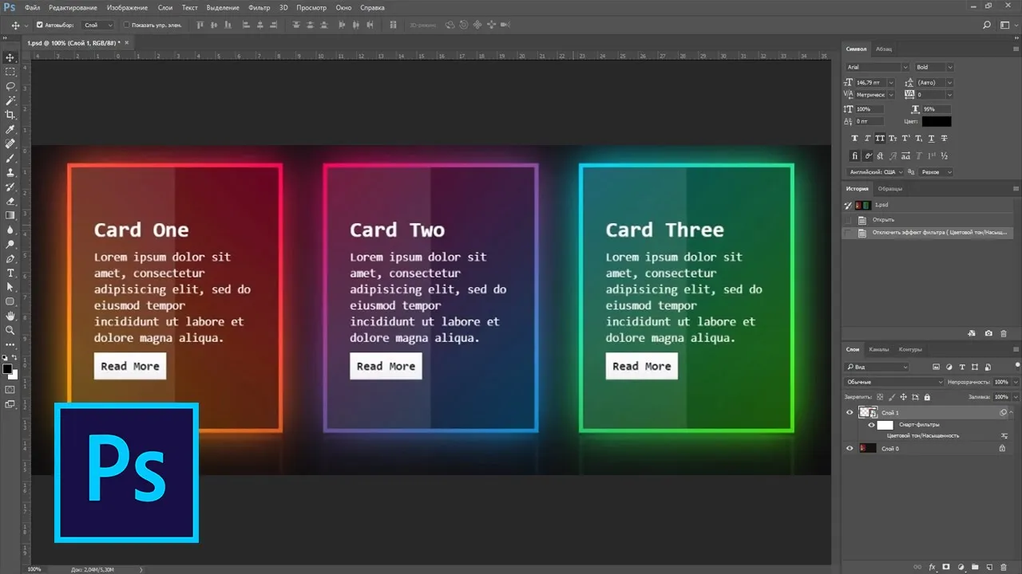Image resolution: width=1022 pixels, height=574 pixels.
Task: Toggle the Автовыбор checkbox
Action: (40, 25)
